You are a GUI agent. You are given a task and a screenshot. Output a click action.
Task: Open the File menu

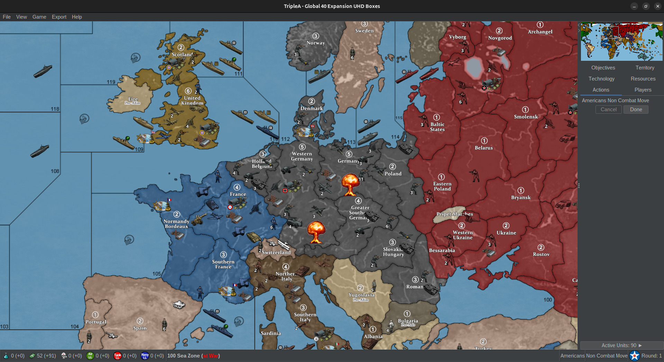click(7, 17)
